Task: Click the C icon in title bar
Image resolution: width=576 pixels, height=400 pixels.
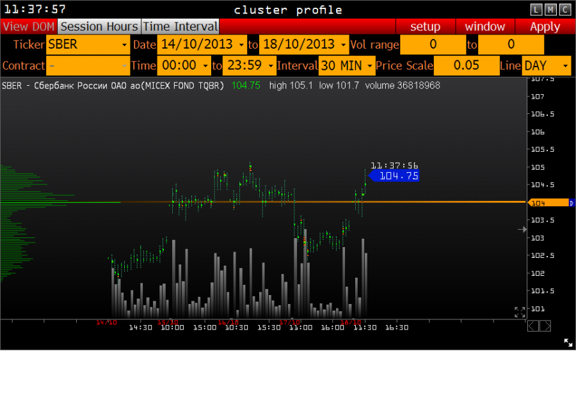Action: coord(564,10)
